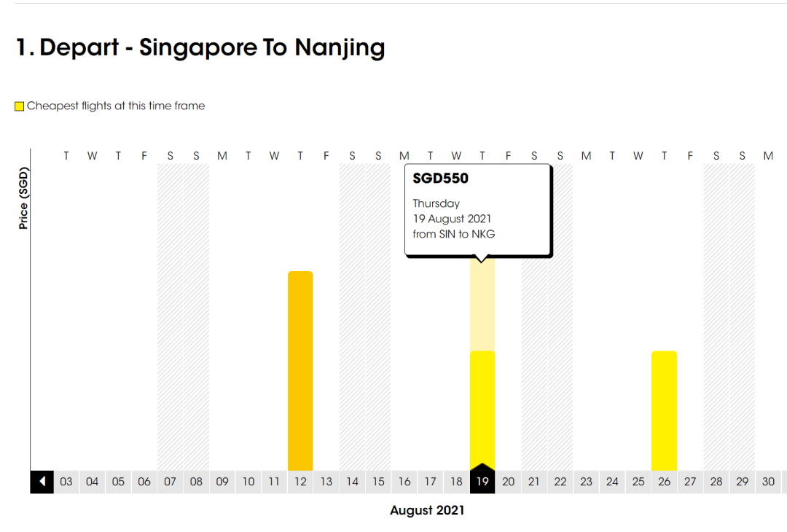Click '19 August 2021' in the tooltip

pos(452,219)
